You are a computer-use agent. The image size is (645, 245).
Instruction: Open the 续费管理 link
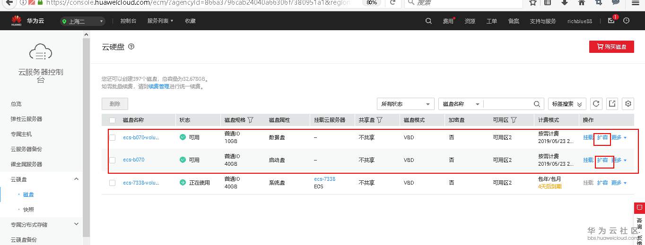[x=158, y=86]
